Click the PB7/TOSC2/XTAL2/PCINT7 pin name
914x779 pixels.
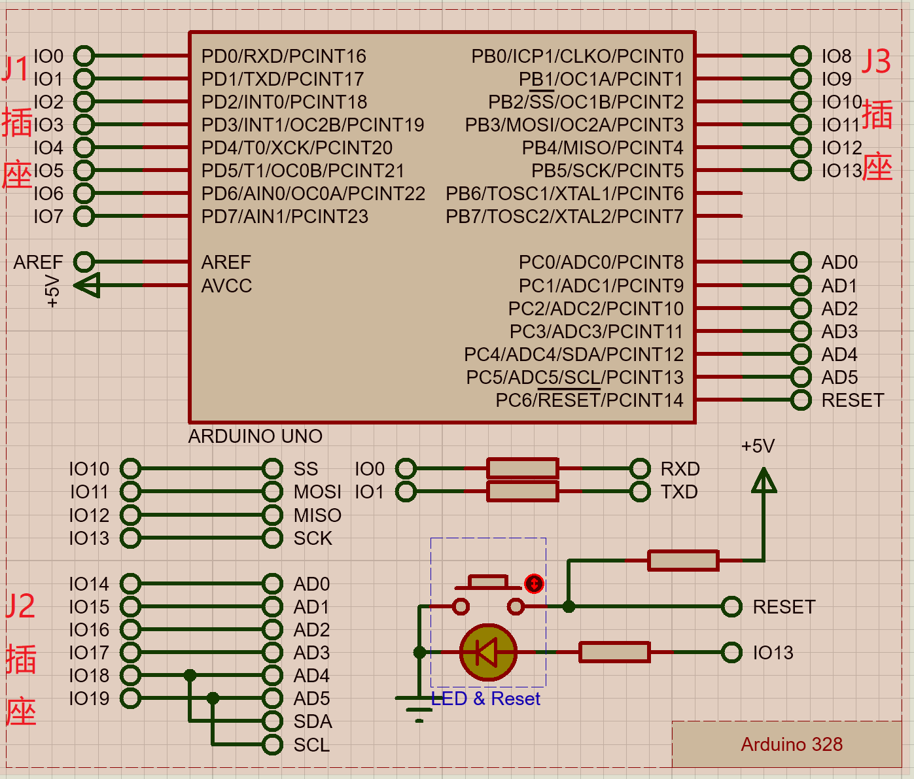click(564, 216)
